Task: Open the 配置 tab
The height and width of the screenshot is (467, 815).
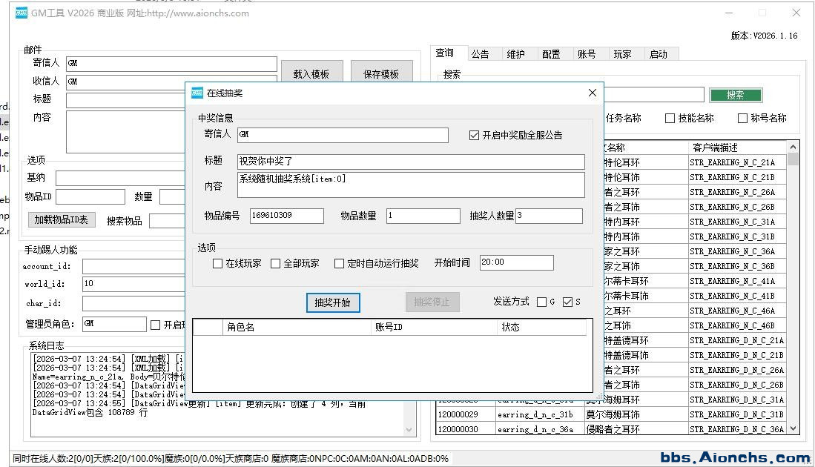Action: pos(551,54)
